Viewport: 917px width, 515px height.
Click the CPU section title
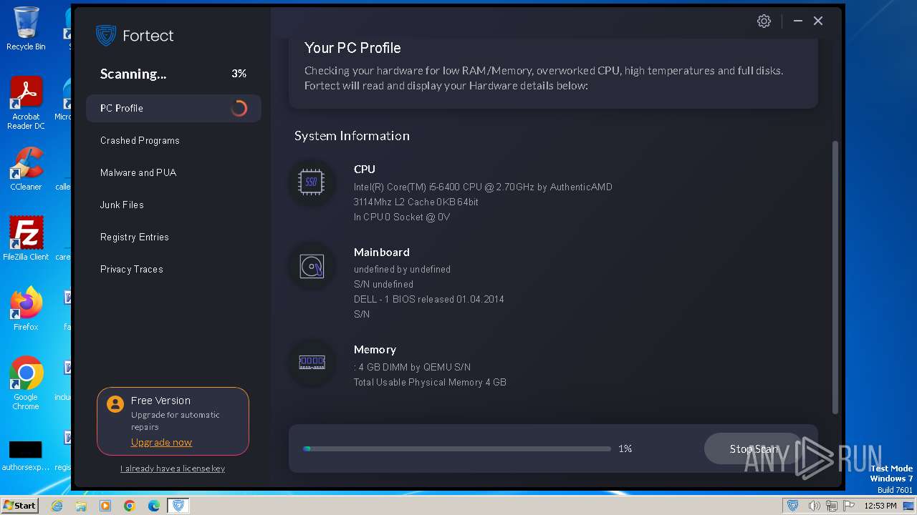pos(365,170)
